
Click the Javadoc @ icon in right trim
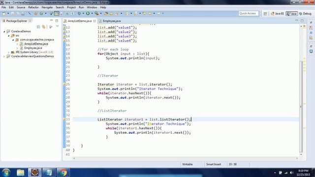click(x=311, y=33)
